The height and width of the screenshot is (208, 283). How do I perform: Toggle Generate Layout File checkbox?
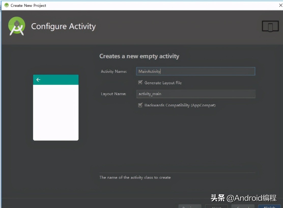140,83
